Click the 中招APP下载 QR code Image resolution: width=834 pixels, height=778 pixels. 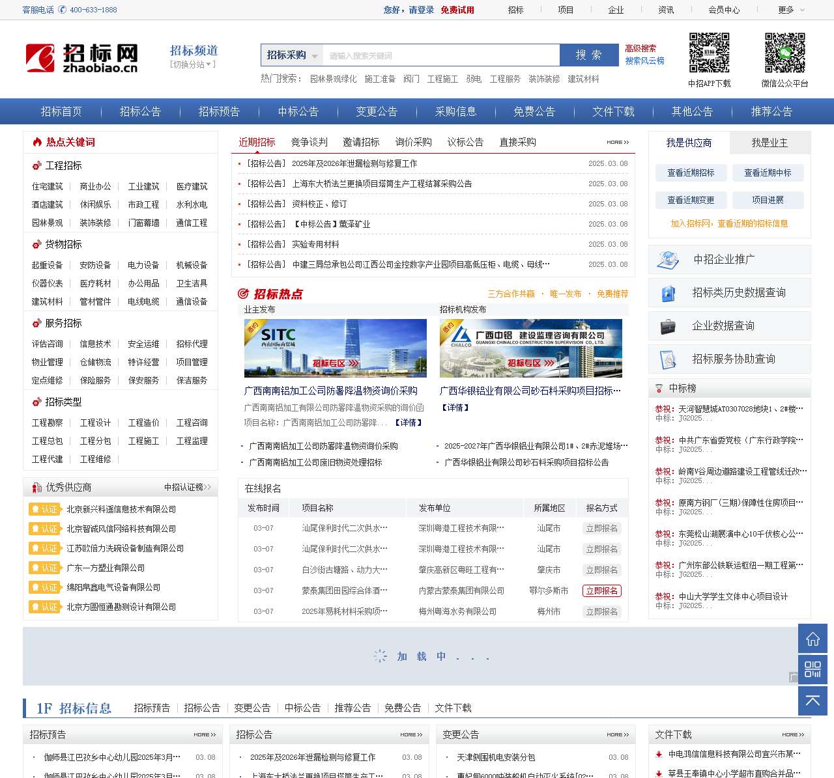click(709, 53)
